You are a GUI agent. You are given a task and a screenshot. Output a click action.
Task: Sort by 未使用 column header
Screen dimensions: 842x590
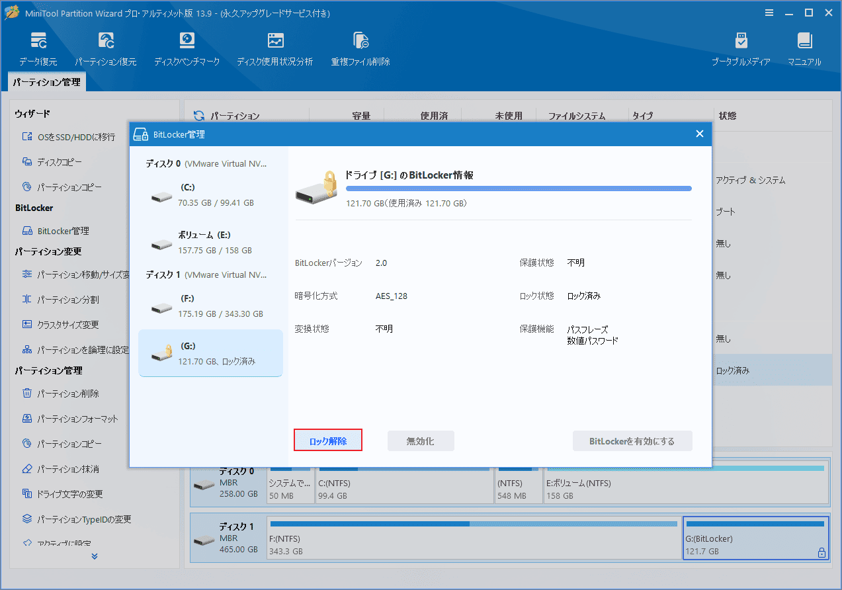tap(509, 116)
